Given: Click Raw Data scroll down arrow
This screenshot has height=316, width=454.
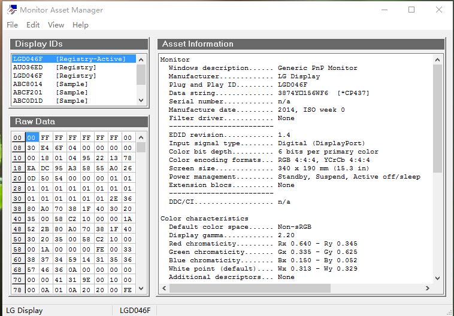Looking at the screenshot, I should 141,289.
